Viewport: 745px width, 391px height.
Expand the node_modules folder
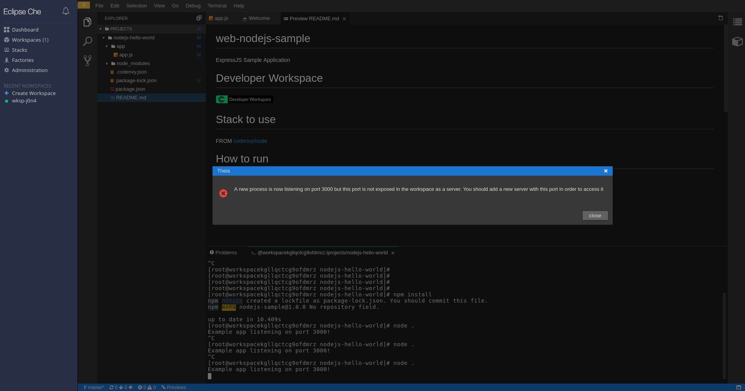point(107,63)
